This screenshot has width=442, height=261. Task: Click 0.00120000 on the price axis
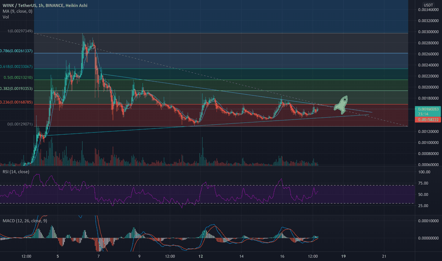click(428, 131)
